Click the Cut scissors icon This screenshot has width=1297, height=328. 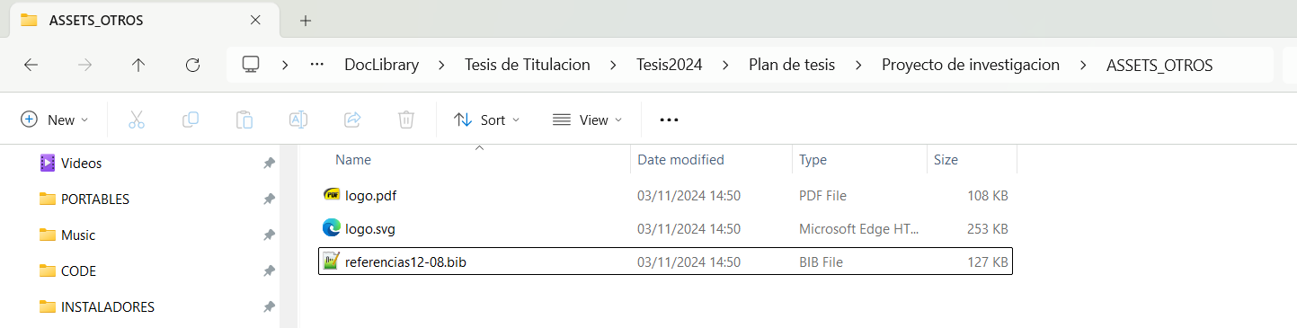(137, 120)
